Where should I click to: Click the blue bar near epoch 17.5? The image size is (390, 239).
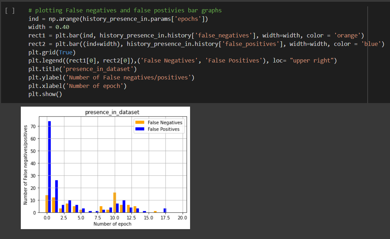click(x=165, y=211)
